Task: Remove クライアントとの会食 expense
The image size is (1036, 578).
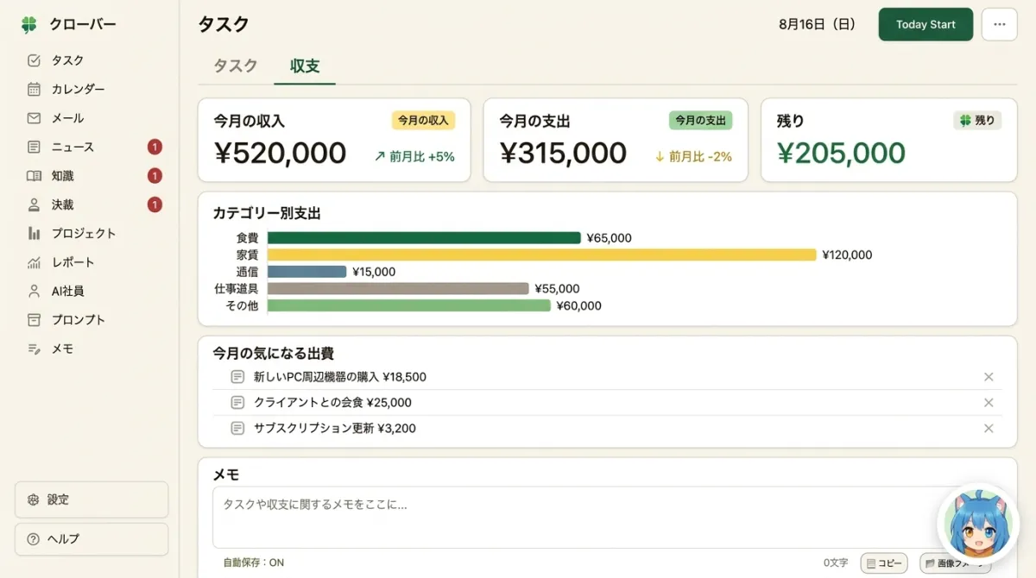Action: 989,403
